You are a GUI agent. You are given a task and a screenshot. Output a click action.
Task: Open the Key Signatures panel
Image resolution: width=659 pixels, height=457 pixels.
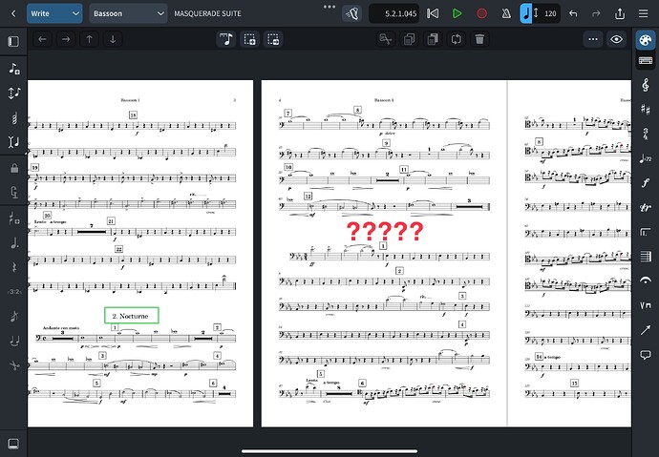coord(645,110)
